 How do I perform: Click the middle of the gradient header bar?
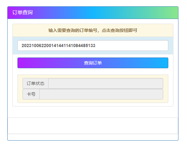pos(93,13)
